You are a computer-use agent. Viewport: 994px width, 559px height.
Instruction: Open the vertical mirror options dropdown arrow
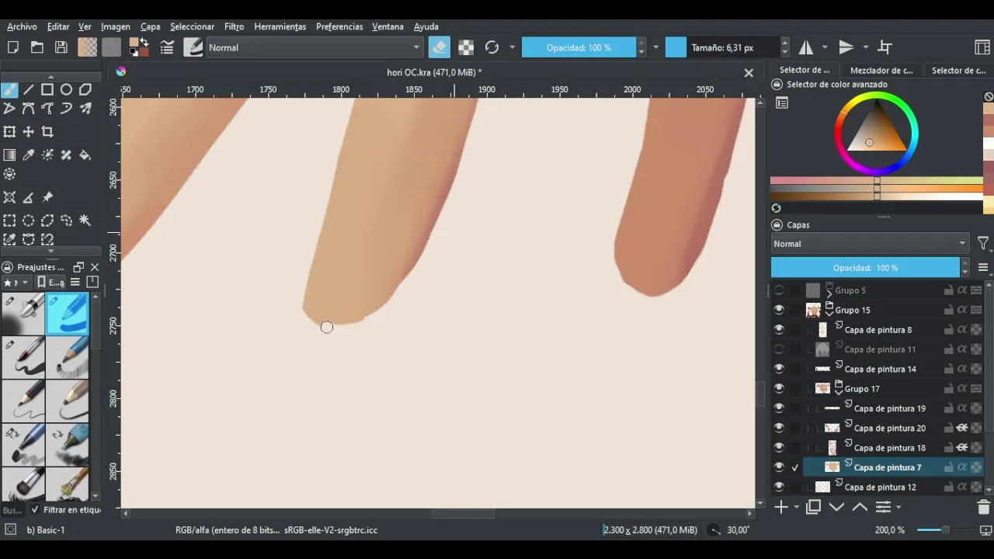pos(865,47)
